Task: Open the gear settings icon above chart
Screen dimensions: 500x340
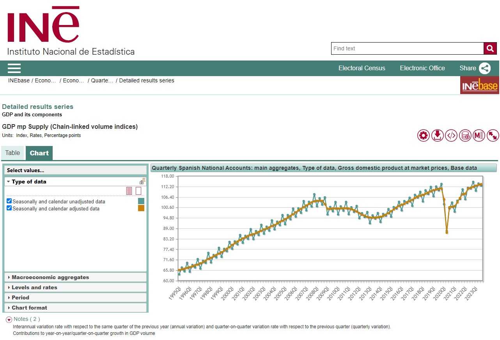Action: [x=424, y=135]
